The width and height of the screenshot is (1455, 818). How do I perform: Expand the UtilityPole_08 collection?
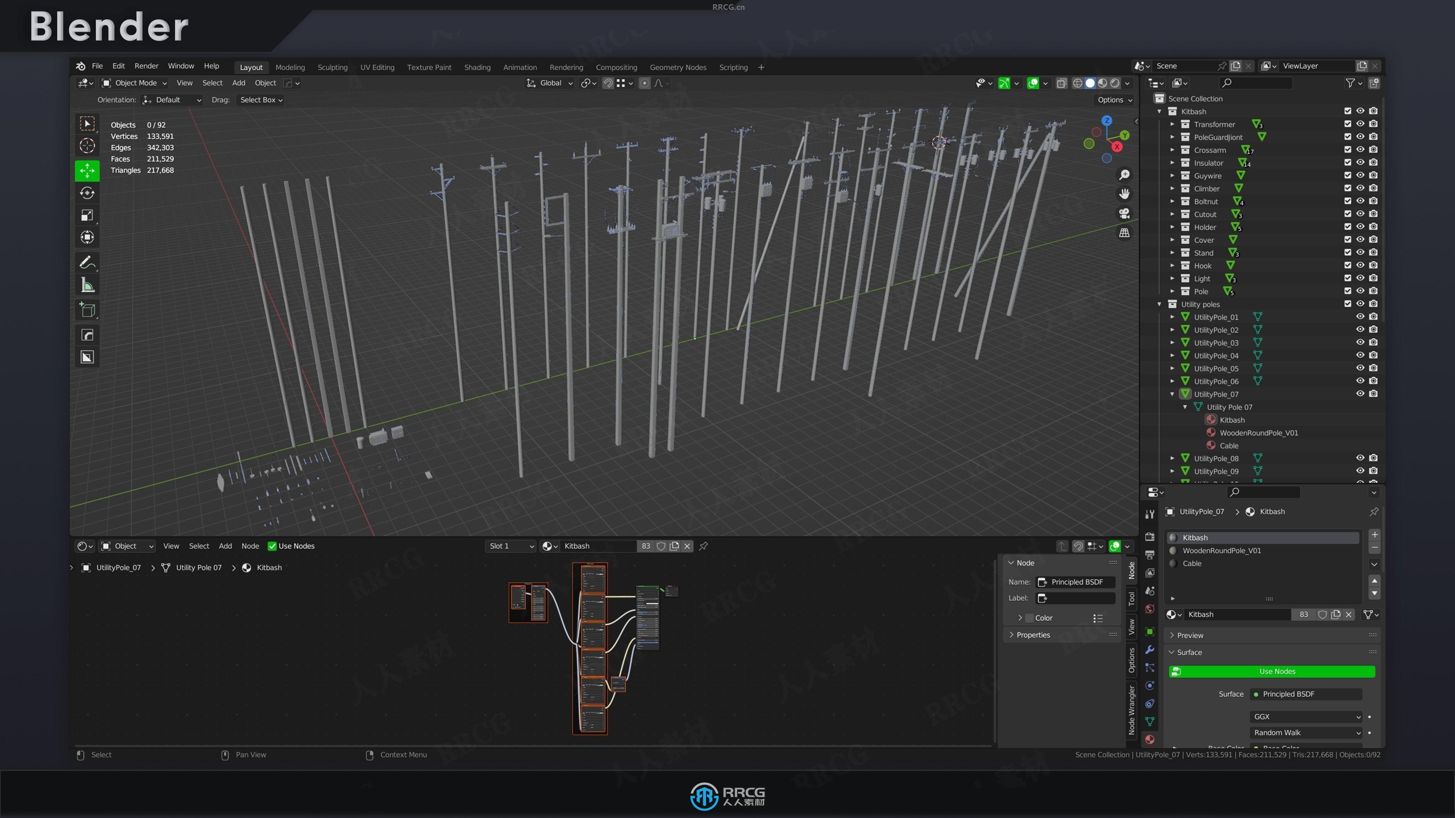[x=1172, y=457]
